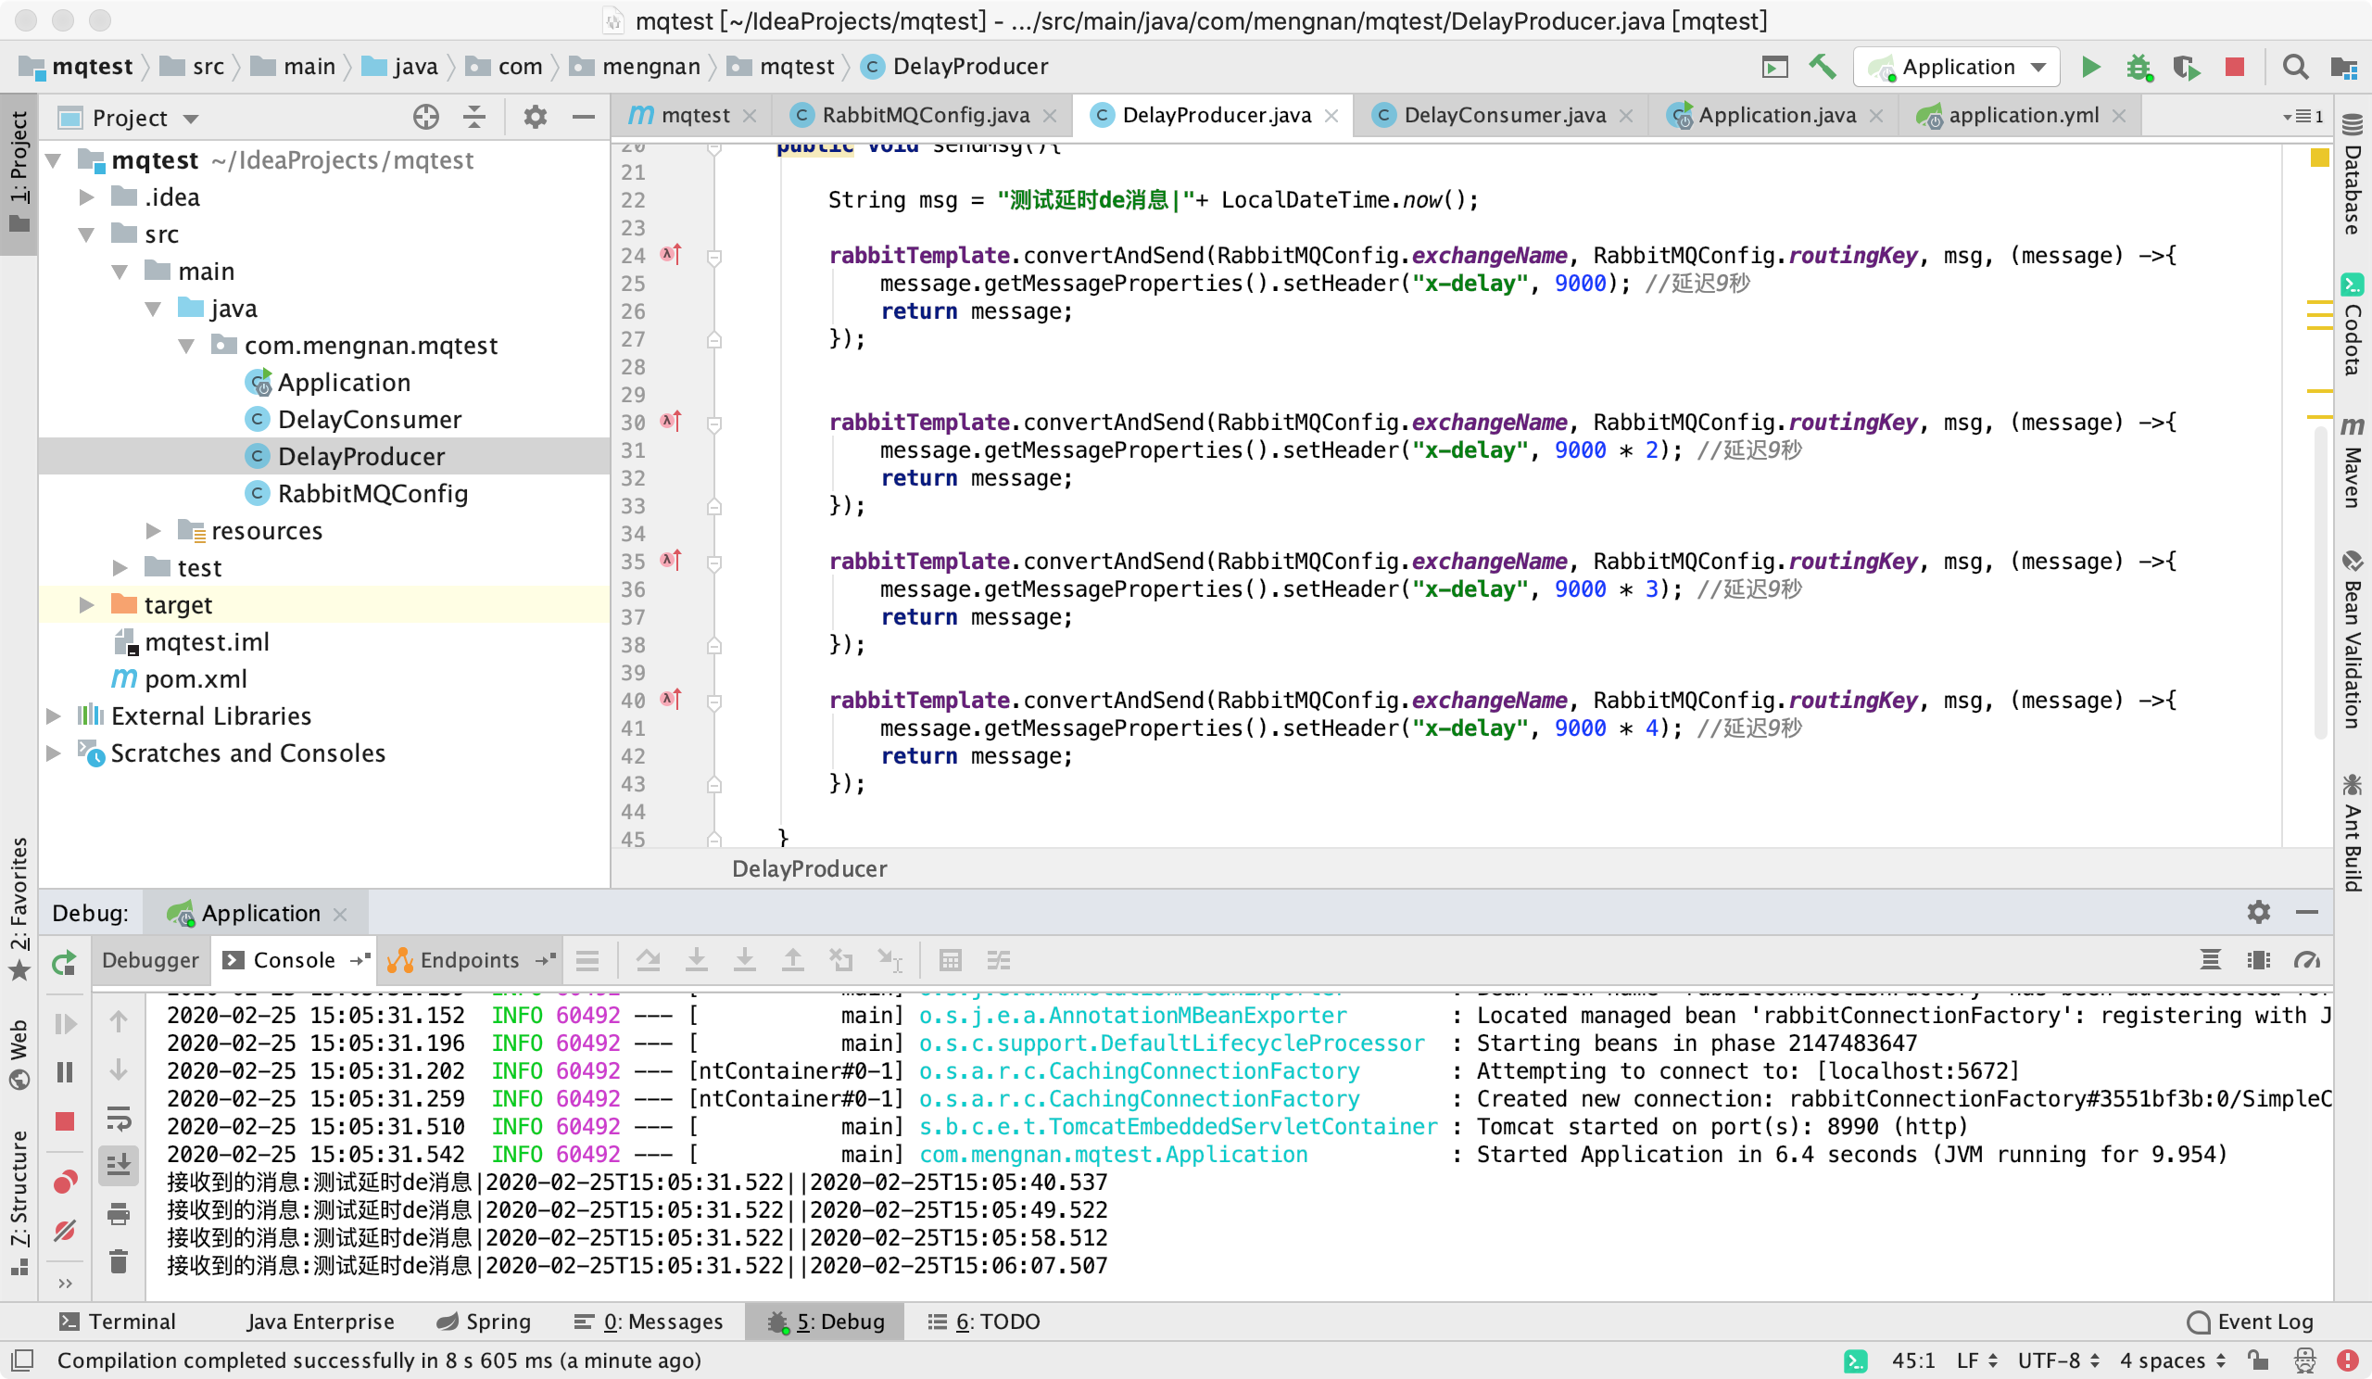Image resolution: width=2372 pixels, height=1379 pixels.
Task: Pause the program in the debugger
Action: pos(64,1072)
